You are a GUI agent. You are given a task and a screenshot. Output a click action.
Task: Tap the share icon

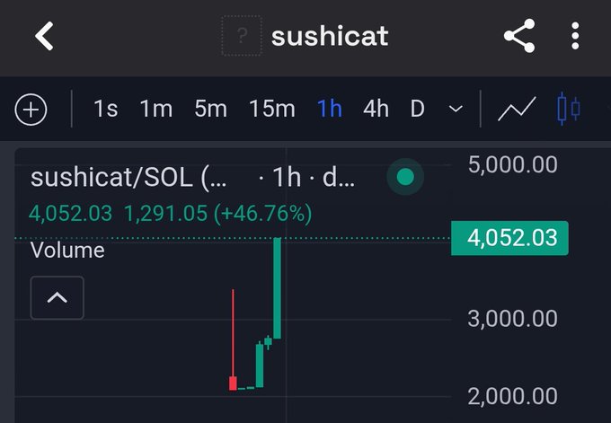519,35
